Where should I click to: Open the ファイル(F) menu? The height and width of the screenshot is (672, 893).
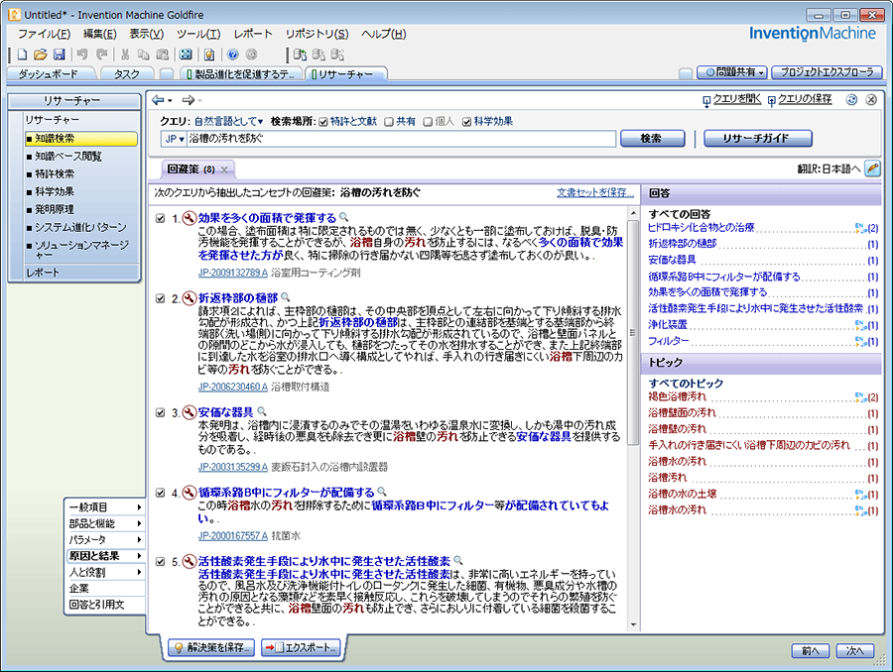[x=44, y=34]
